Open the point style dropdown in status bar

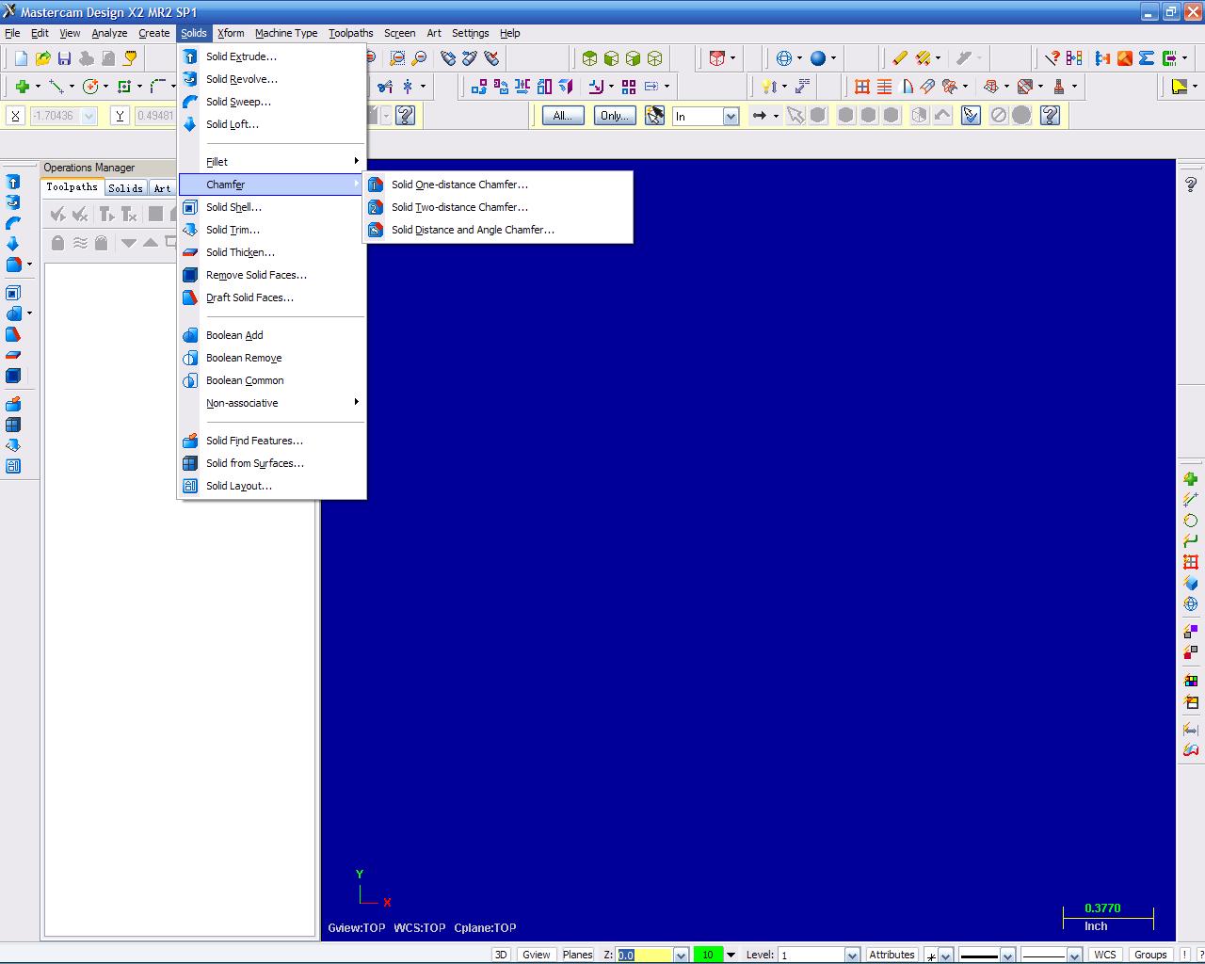[946, 955]
